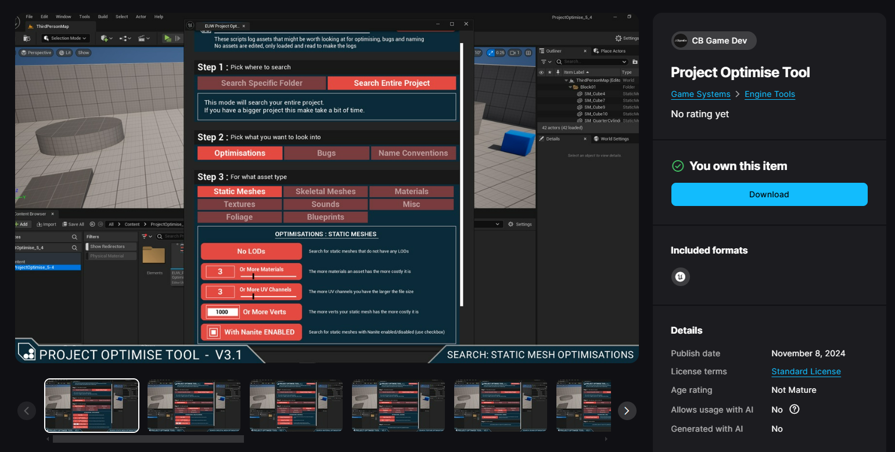Select the Skeletal Meshes asset type
Viewport: 895px width, 452px height.
[x=325, y=191]
